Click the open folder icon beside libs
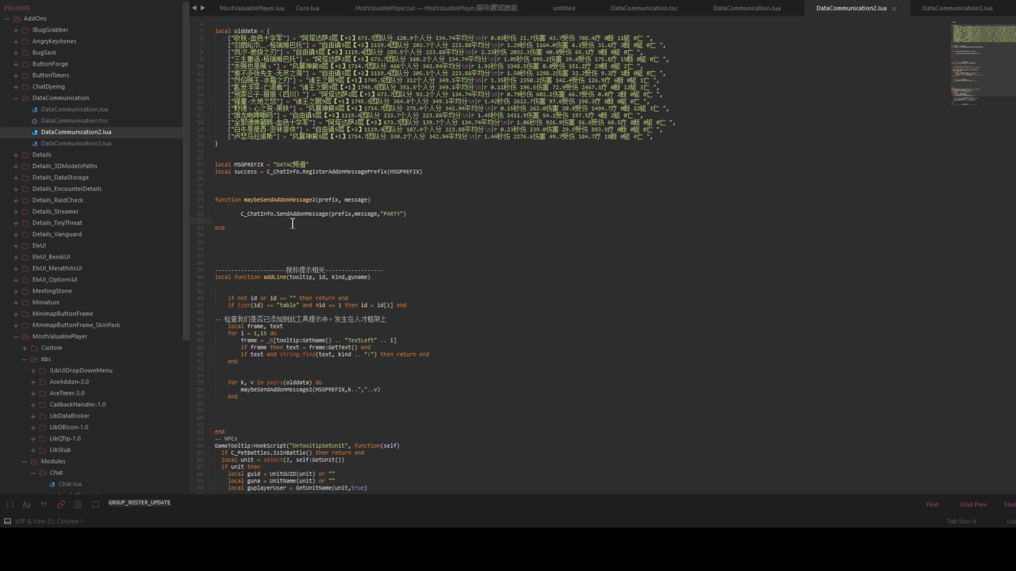The image size is (1016, 571). click(34, 360)
